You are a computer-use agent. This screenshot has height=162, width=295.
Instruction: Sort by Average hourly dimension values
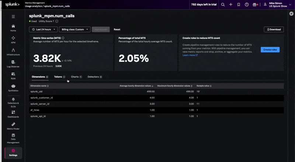pyautogui.click(x=136, y=86)
